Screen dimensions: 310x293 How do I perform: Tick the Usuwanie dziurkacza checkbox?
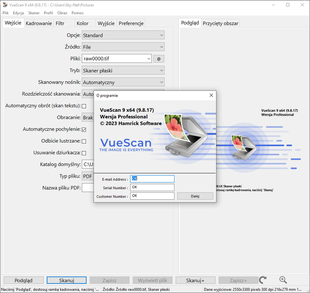pos(84,153)
